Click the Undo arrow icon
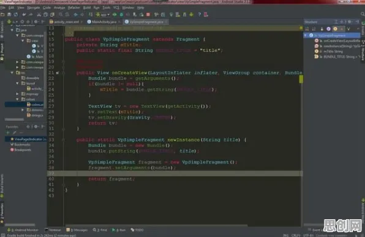Viewport: 365px width, 237px height. coord(24,15)
